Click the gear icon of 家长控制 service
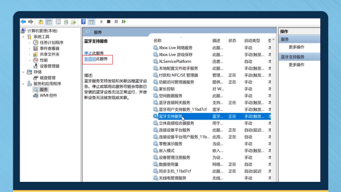 coord(155,89)
